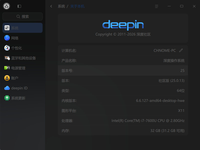Click the 处理器 label
Image resolution: width=200 pixels, height=150 pixels.
click(x=67, y=120)
